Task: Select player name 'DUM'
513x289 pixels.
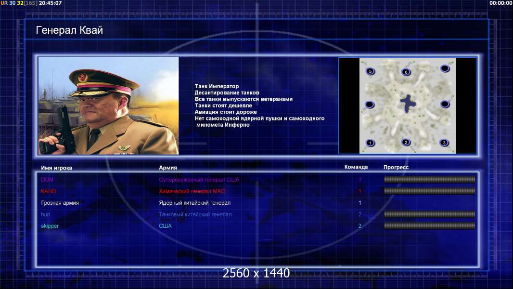Action: pyautogui.click(x=47, y=180)
